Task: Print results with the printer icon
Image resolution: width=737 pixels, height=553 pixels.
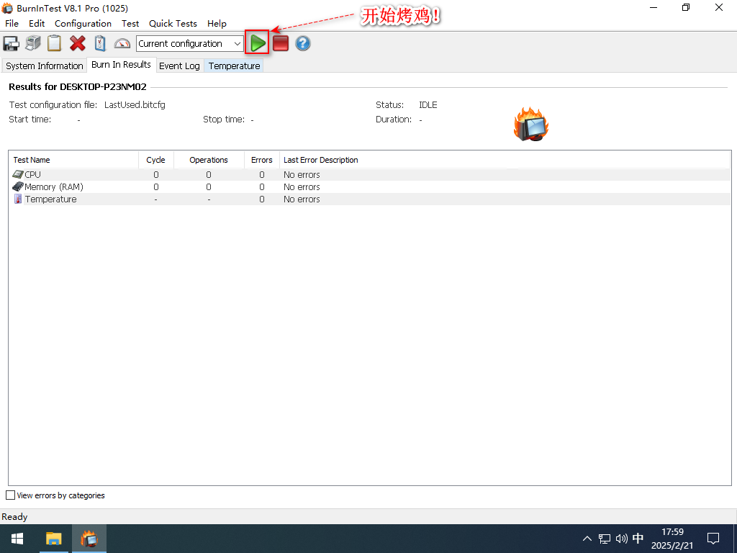Action: coord(32,43)
